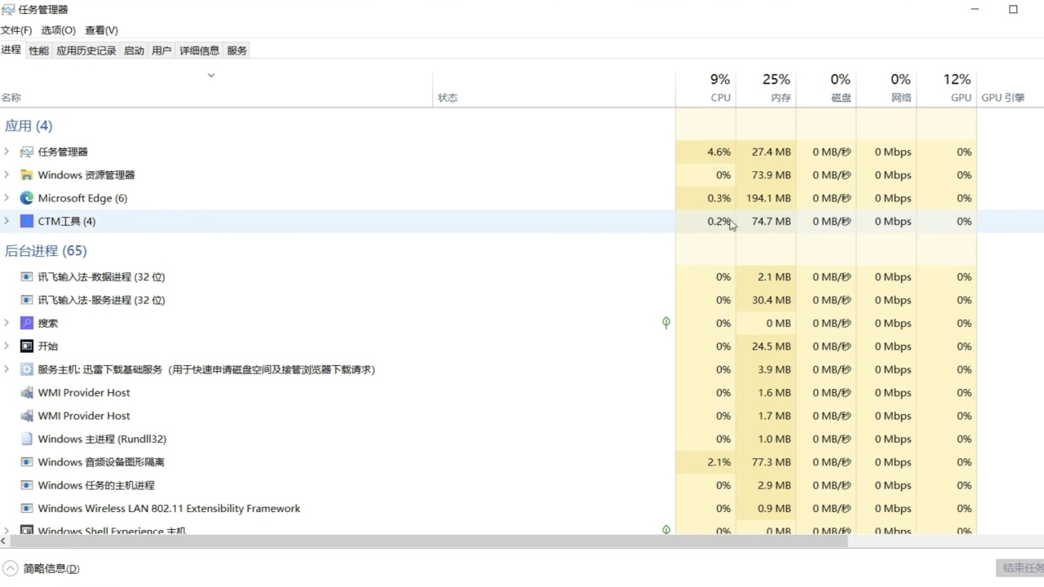This screenshot has width=1044, height=587.
Task: Click icon of first WMI Provider Host
Action: tap(27, 393)
